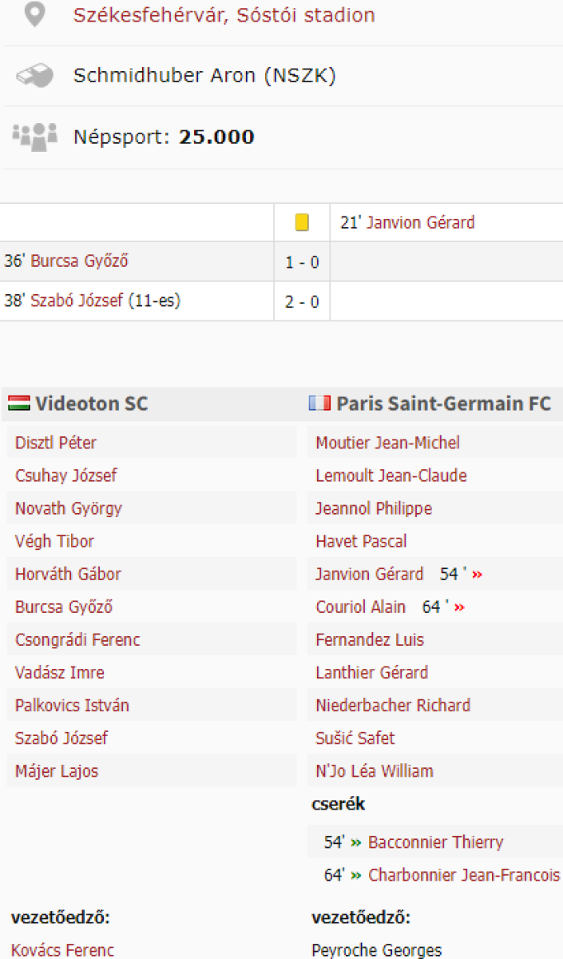
Task: Select Janvion Gérard in yellow card row
Action: (420, 223)
